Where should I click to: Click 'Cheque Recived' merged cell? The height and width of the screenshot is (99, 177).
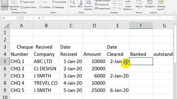pos(35,47)
